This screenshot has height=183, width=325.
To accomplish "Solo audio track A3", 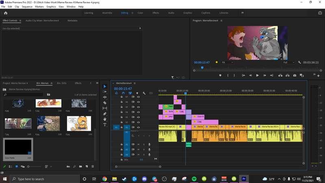I will (x=144, y=149).
